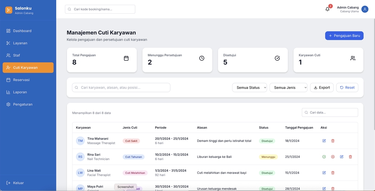Click the Pengajuan Baru button

(x=344, y=36)
